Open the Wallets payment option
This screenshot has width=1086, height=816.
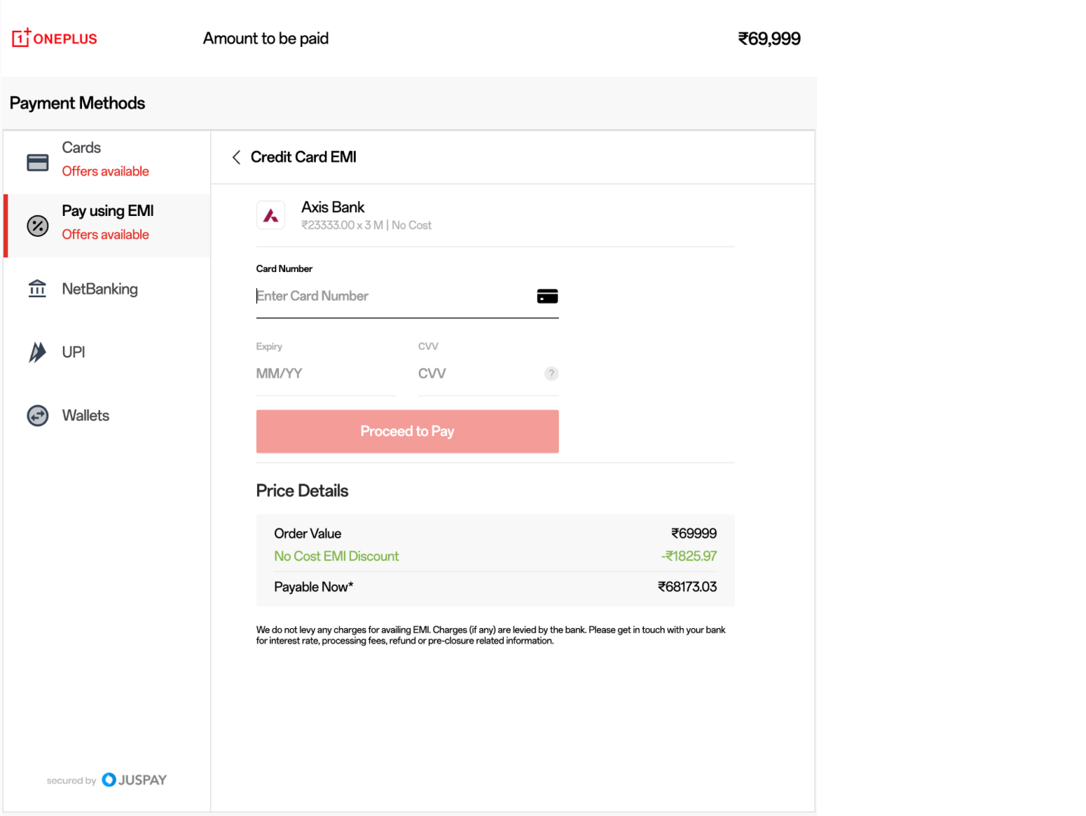click(85, 416)
